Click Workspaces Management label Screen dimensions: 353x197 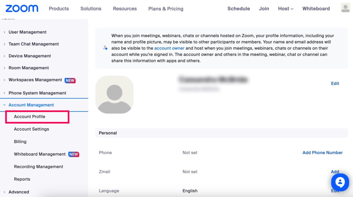tap(35, 80)
